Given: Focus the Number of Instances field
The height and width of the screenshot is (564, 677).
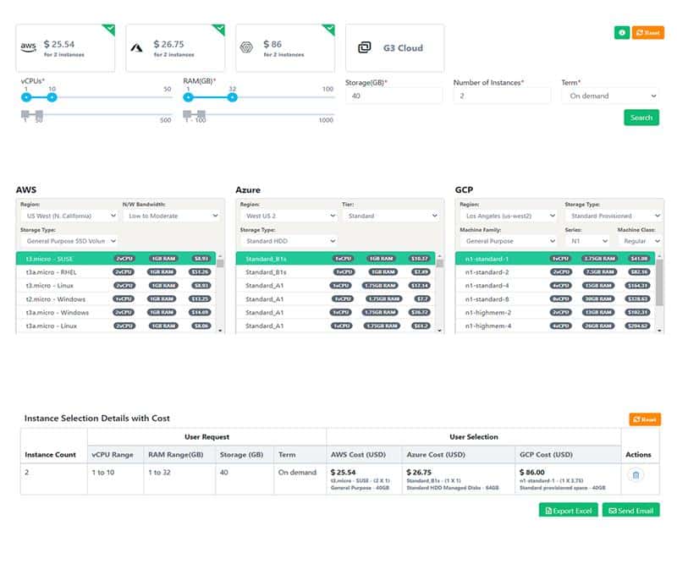Looking at the screenshot, I should [502, 96].
